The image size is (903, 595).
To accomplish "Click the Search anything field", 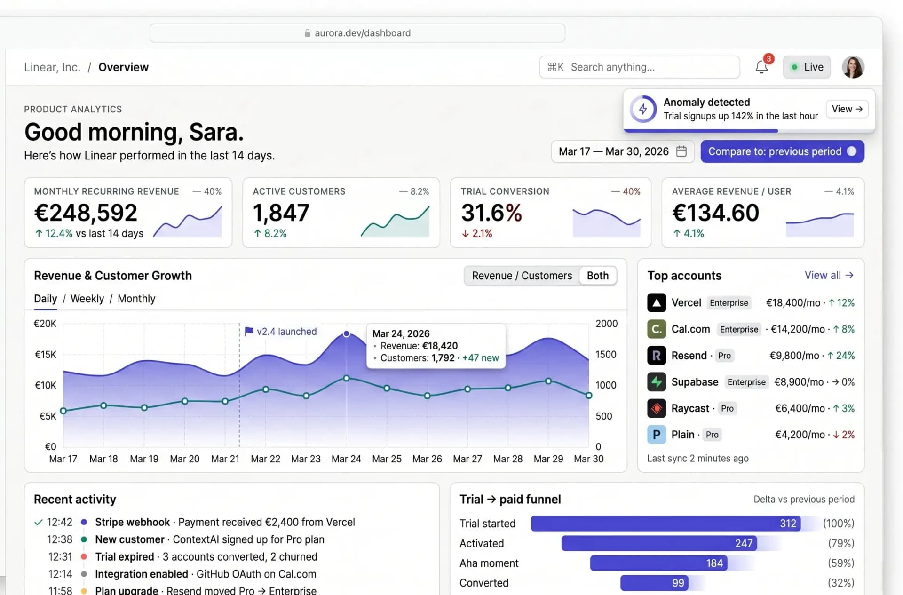I will tap(640, 67).
